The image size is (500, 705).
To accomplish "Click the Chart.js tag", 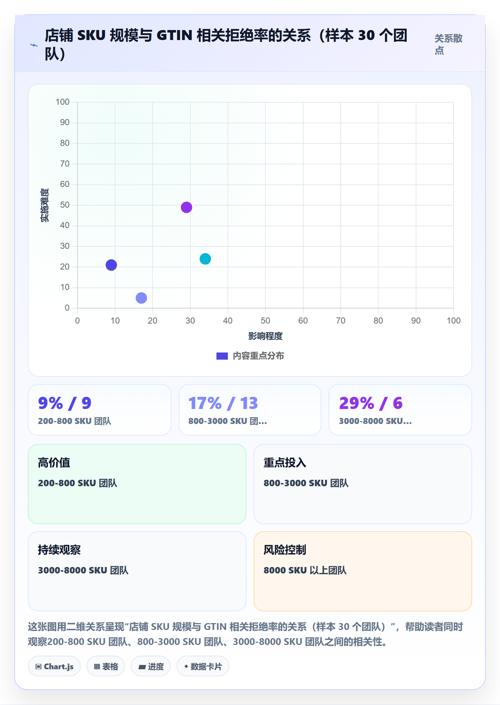I will pos(54,666).
